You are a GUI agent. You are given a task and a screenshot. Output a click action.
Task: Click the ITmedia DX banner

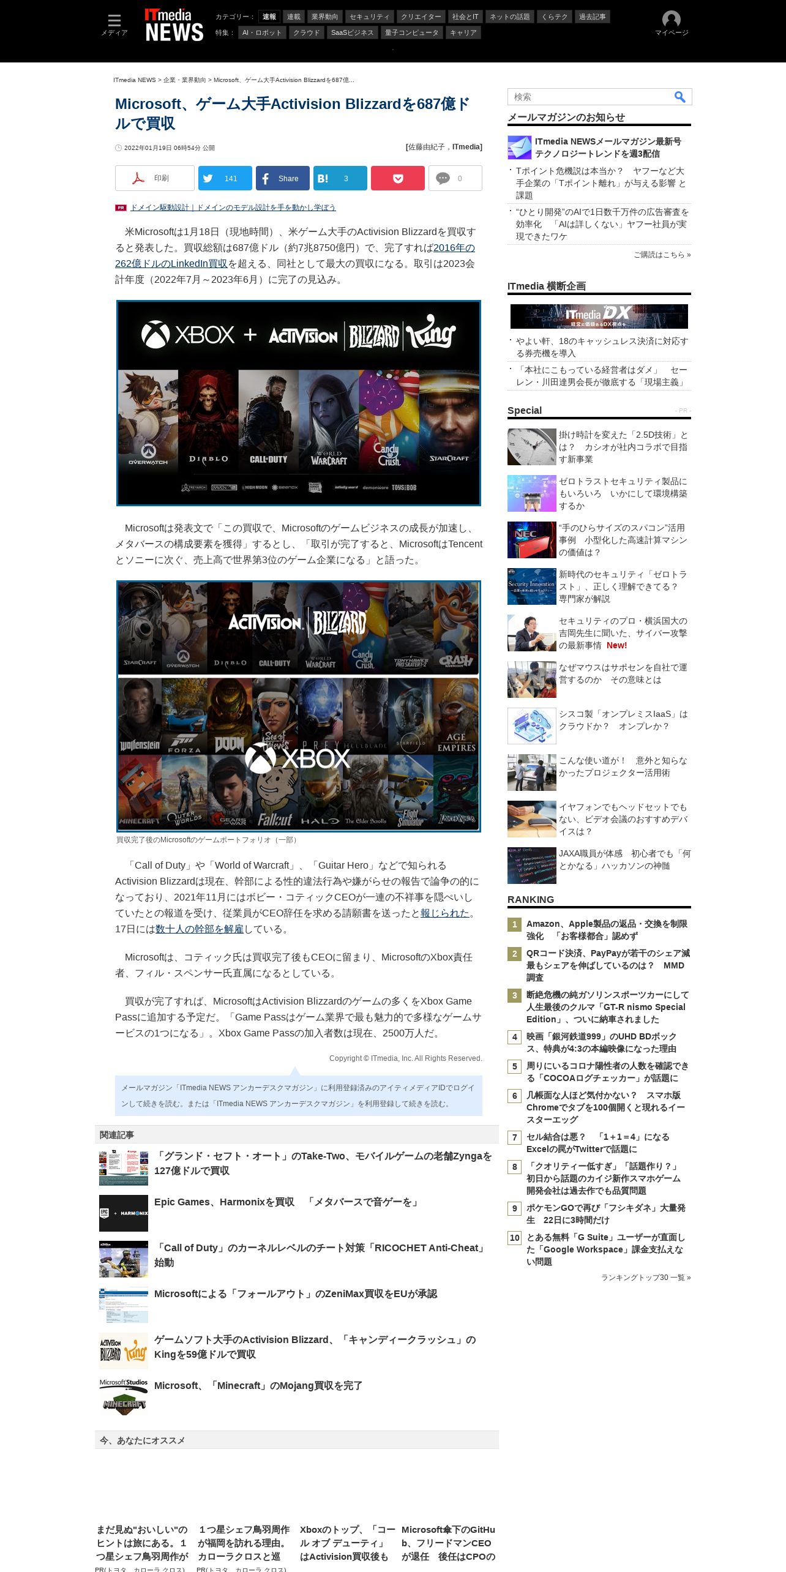pyautogui.click(x=599, y=316)
